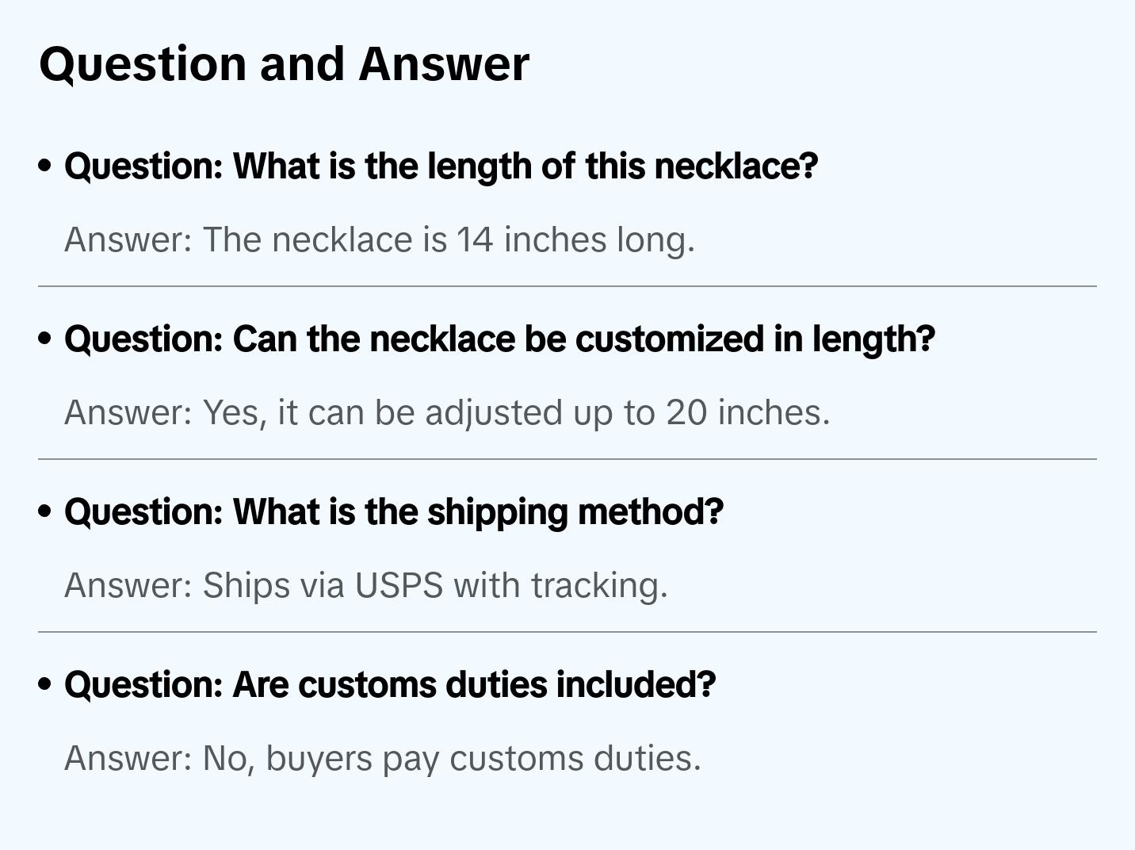Click the bullet before customs duties question
The image size is (1135, 850).
click(x=45, y=685)
